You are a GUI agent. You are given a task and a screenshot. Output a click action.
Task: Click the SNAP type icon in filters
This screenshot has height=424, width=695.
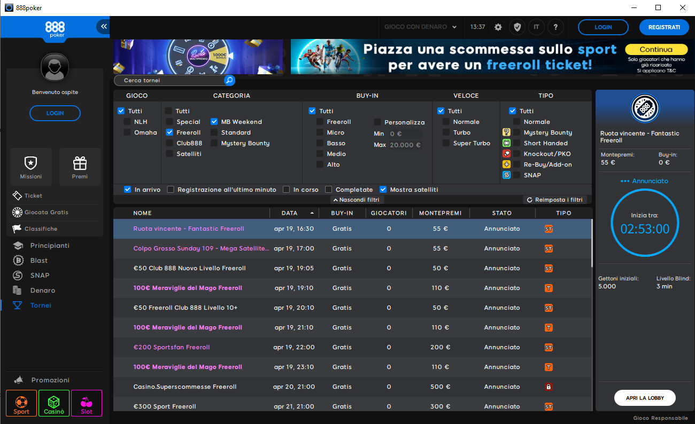(506, 175)
